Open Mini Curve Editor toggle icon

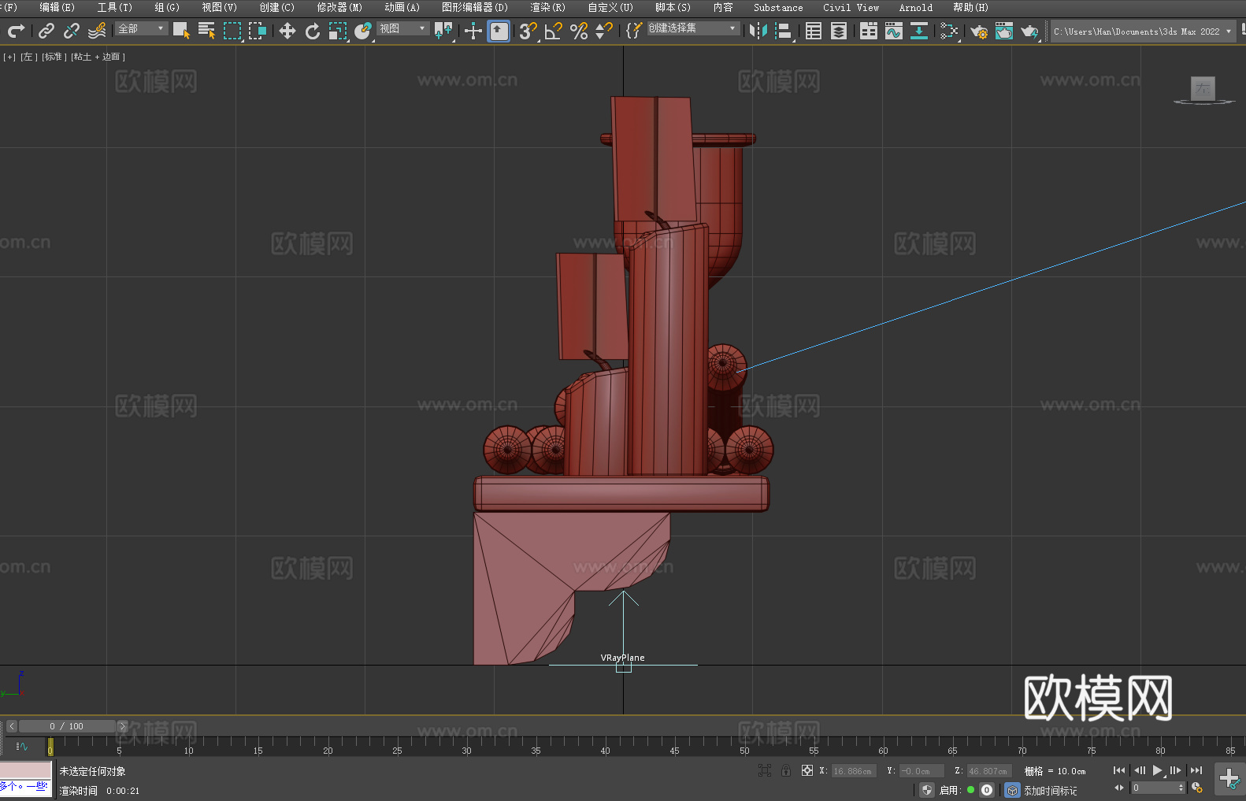(x=22, y=746)
